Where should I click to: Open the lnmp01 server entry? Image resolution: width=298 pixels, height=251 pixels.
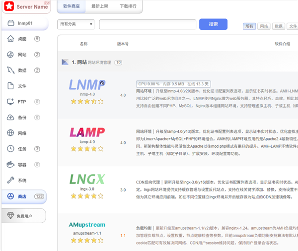point(25,23)
